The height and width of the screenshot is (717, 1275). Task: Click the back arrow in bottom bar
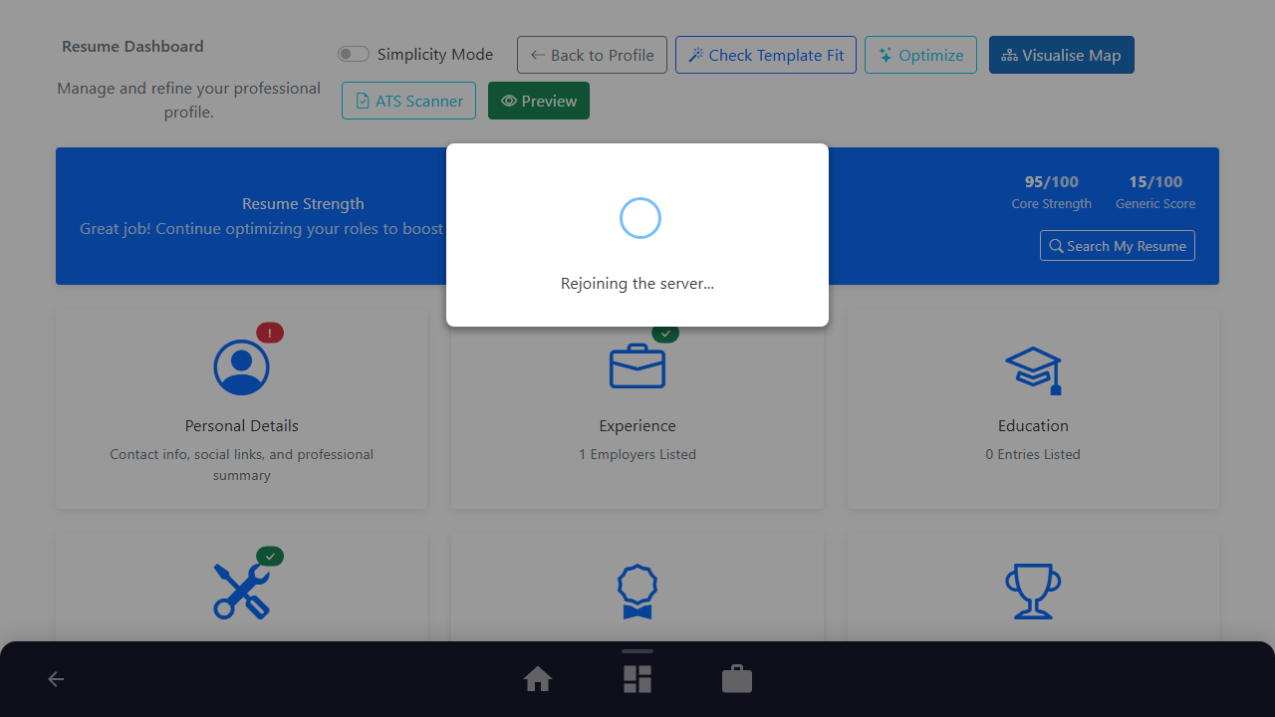coord(56,679)
